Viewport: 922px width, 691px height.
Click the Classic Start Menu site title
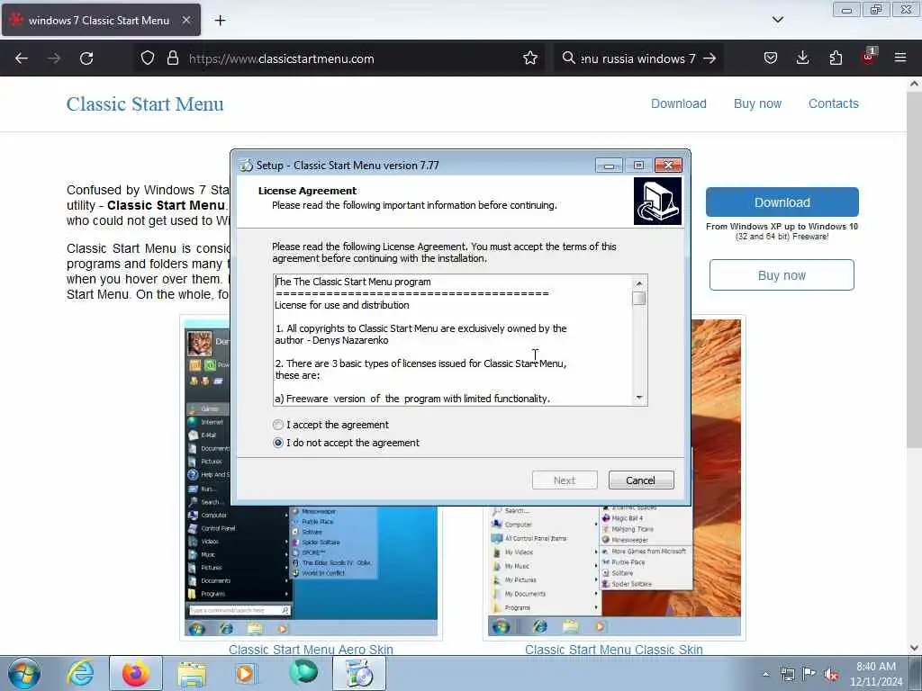click(145, 104)
